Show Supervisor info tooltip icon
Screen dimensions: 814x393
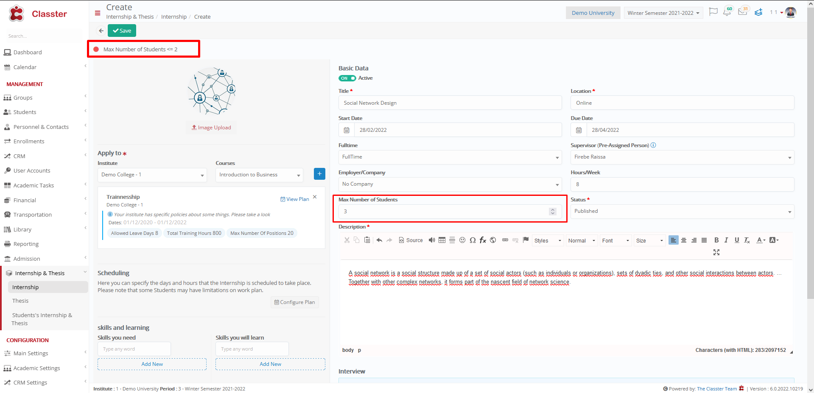click(x=653, y=145)
